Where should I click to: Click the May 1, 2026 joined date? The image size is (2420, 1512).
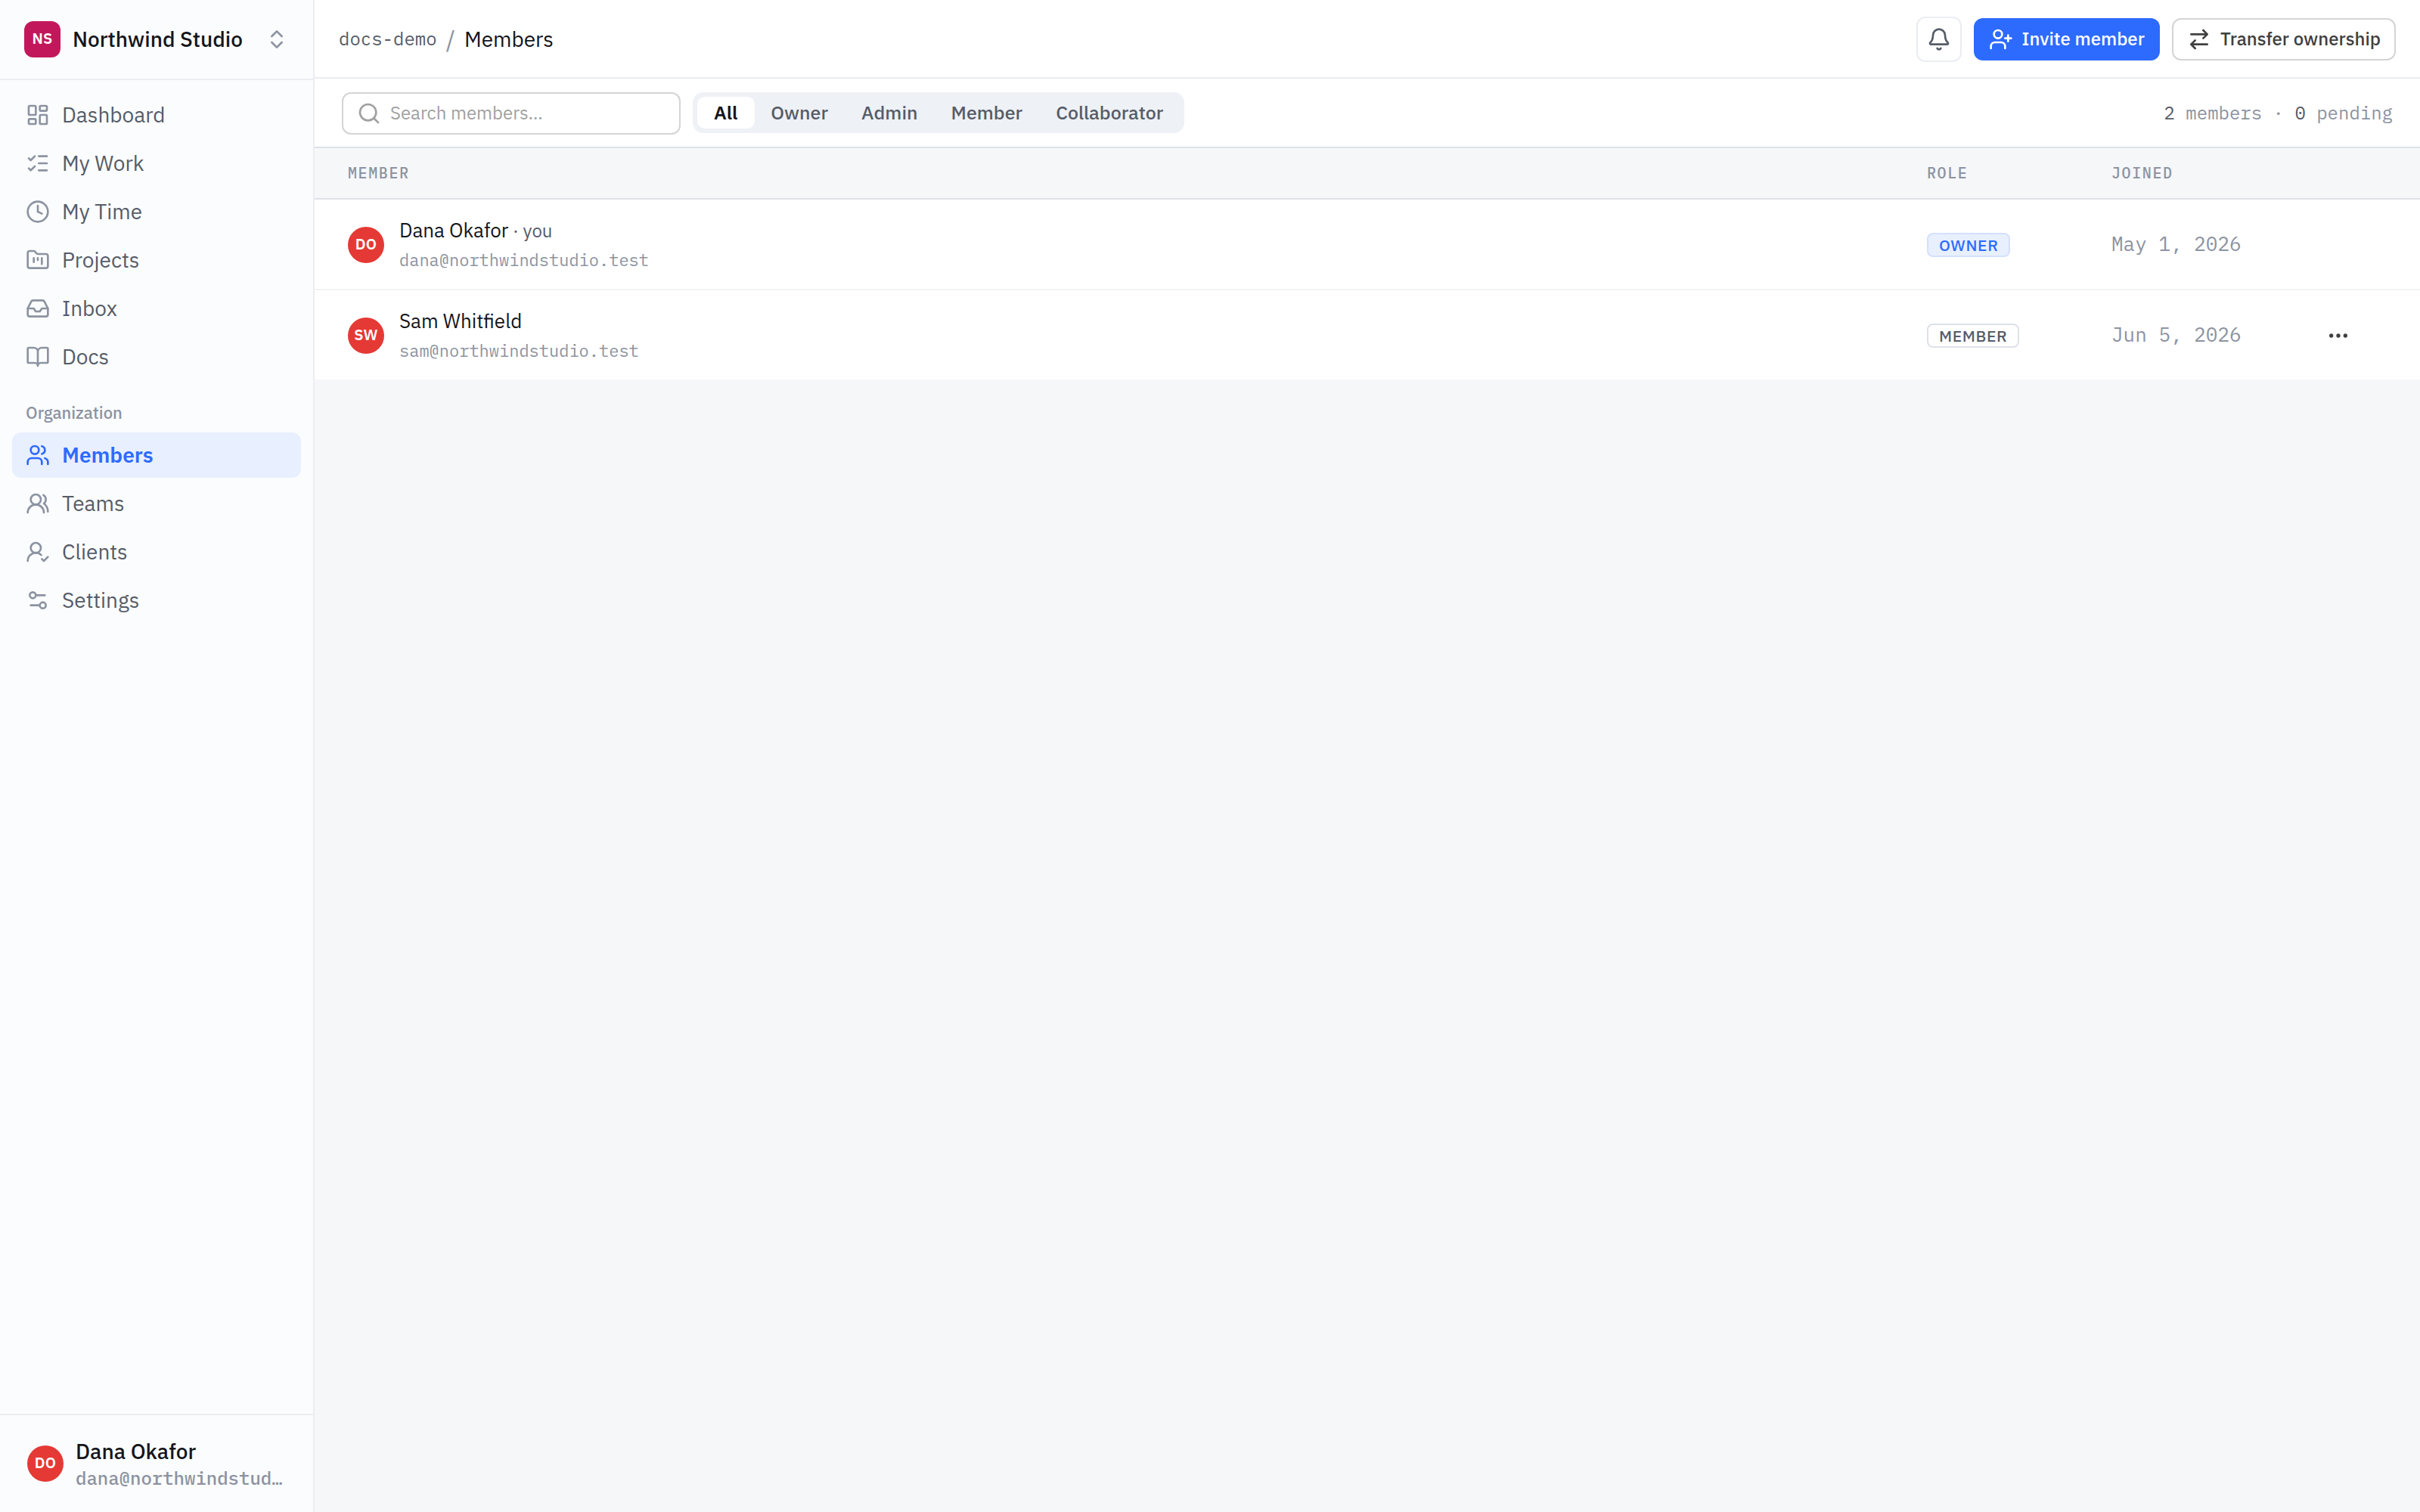(2175, 245)
